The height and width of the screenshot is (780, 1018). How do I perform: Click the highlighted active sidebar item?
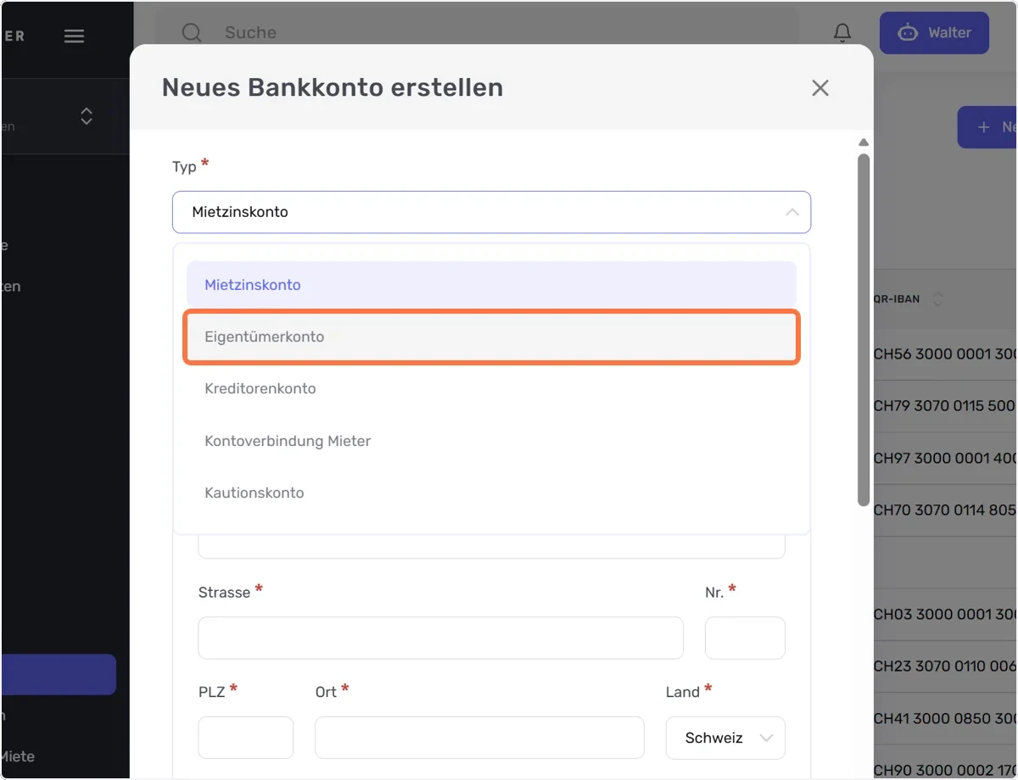click(x=58, y=675)
